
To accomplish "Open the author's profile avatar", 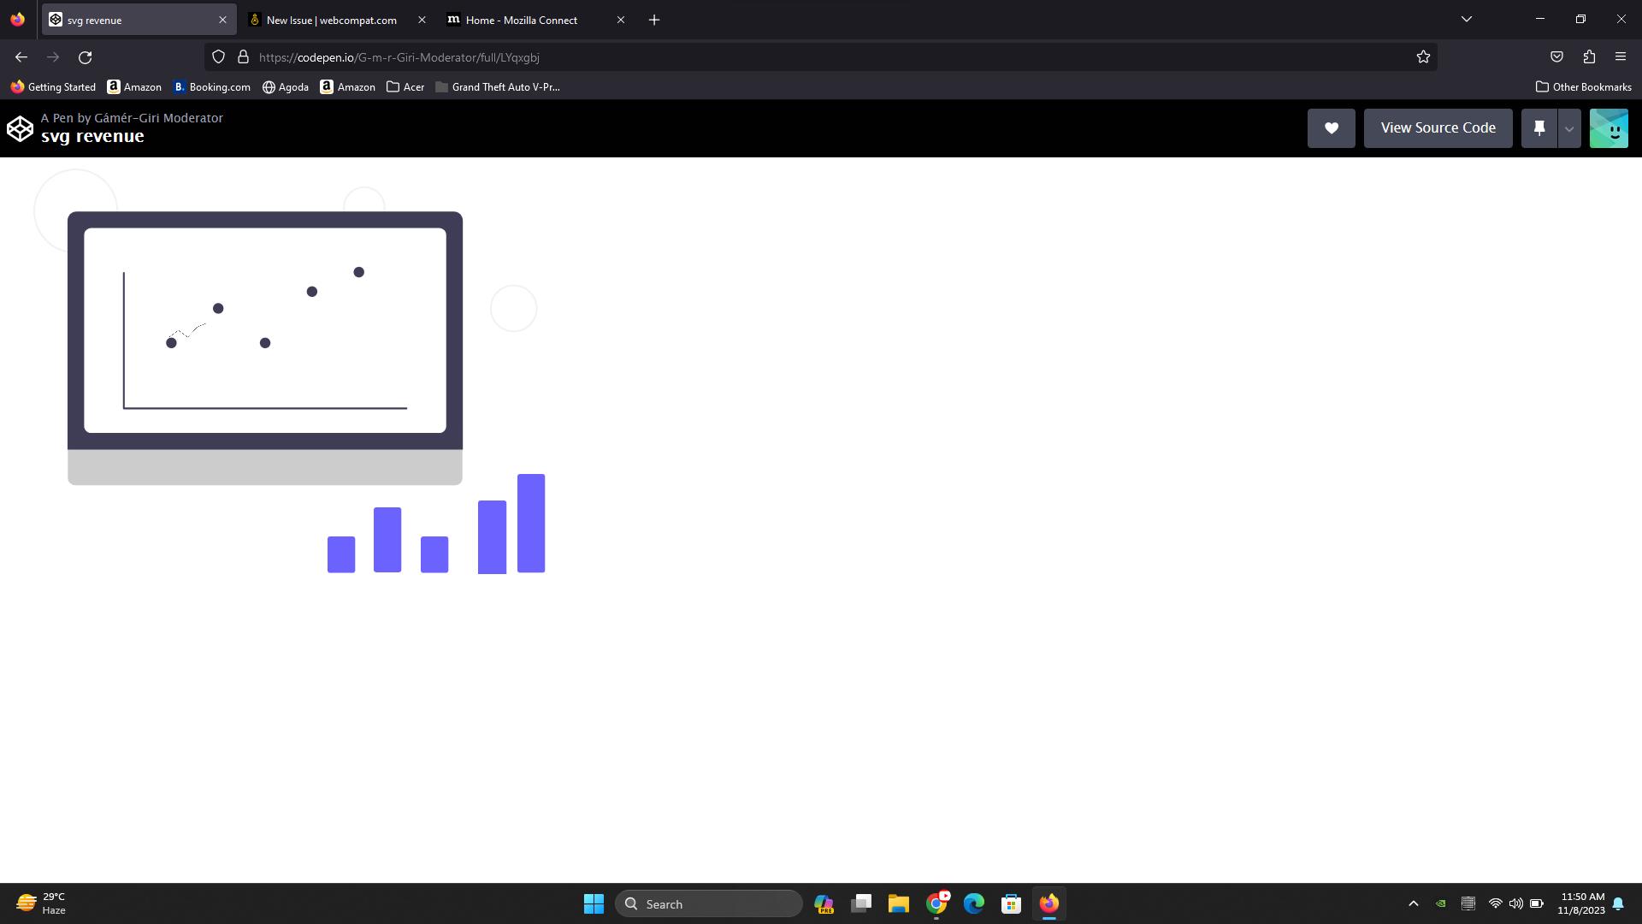I will click(1610, 127).
